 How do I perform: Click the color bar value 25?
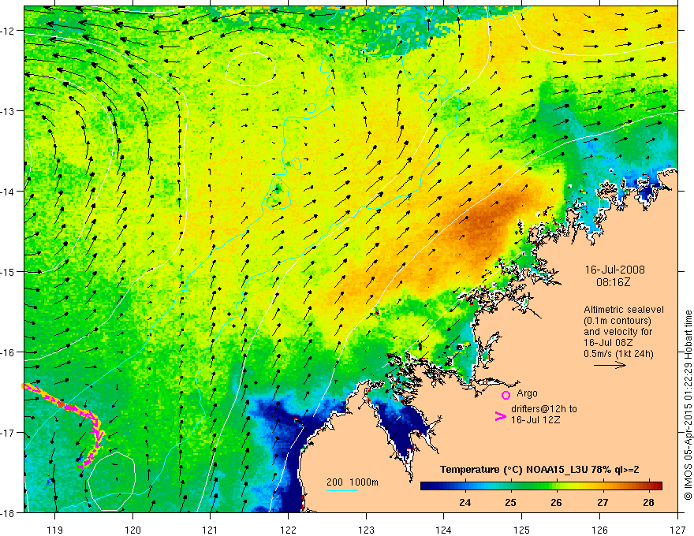tap(511, 502)
